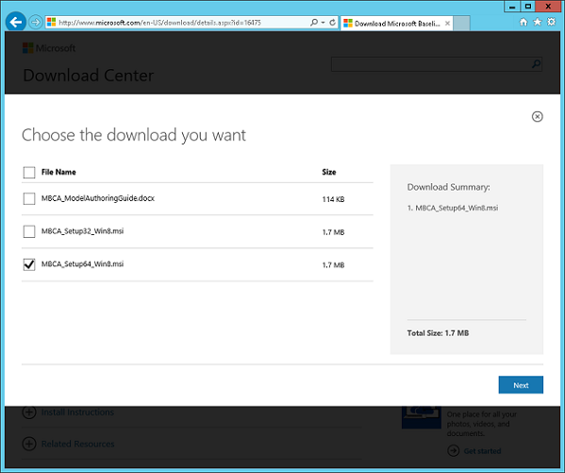
Task: Click the Size column header
Action: coord(329,172)
